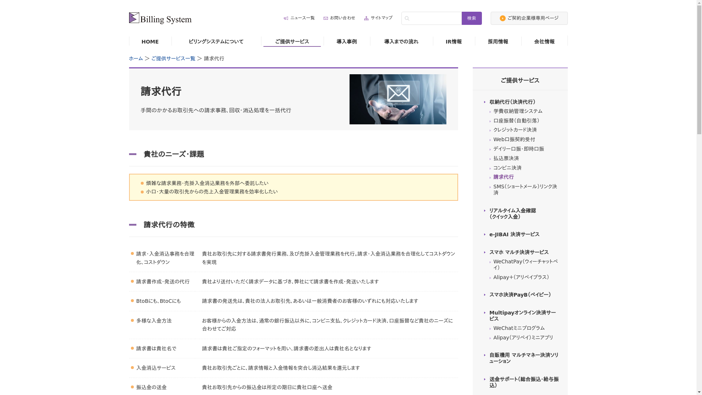Open スマホ マルチ決済サービス in the sidebar
Screen dimensions: 702x395
click(x=519, y=252)
